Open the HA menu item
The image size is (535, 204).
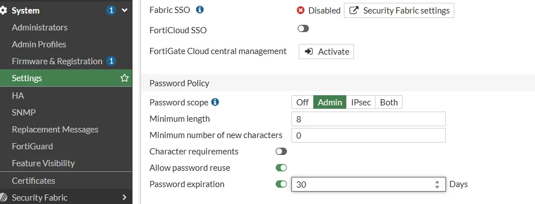coord(17,95)
